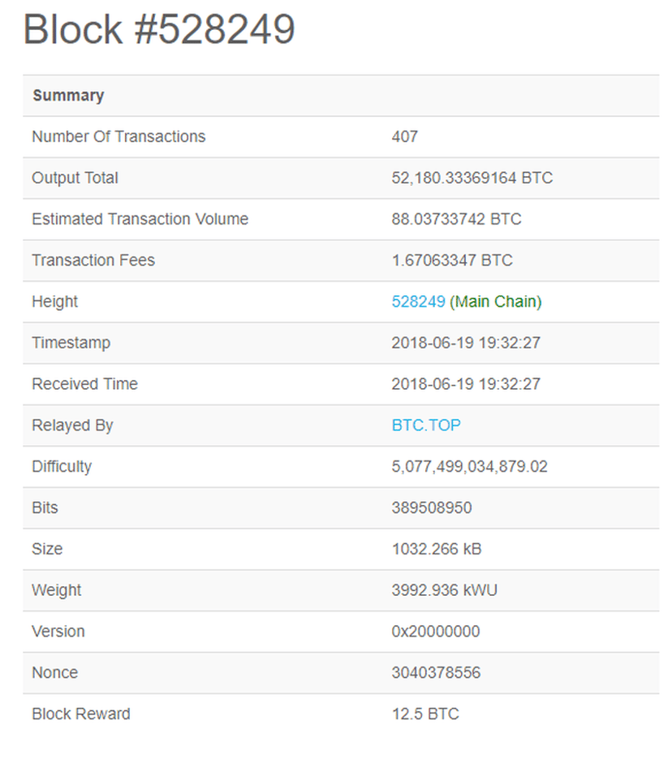Click the Summary table header

(x=68, y=96)
